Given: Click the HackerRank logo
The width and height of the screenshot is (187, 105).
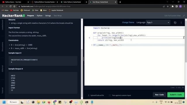Looking at the screenshot, I should [13, 15].
